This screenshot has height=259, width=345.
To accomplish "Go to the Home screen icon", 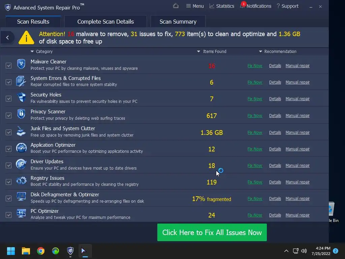I will tap(176, 6).
